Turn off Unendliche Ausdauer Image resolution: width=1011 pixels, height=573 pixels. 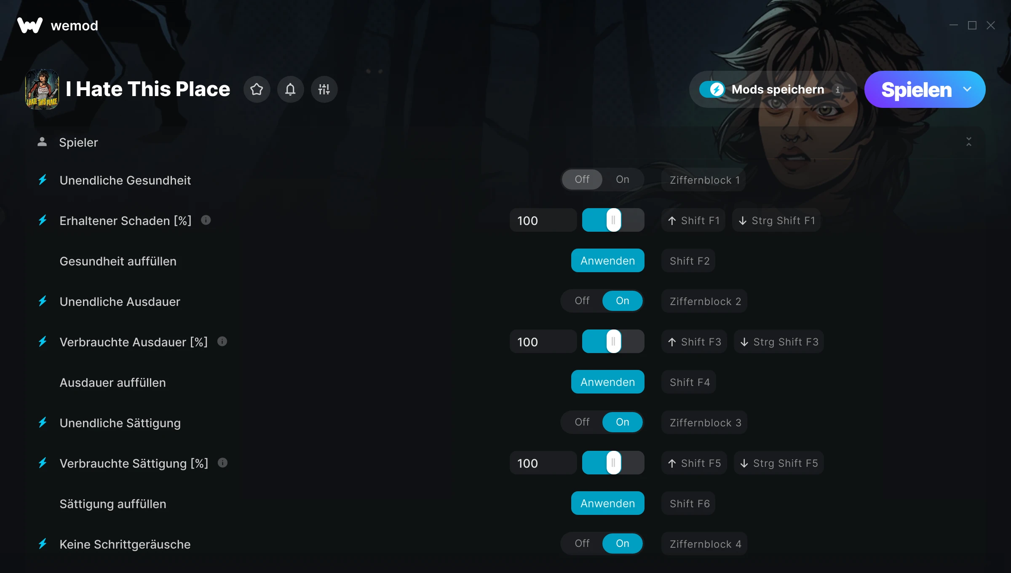(582, 301)
